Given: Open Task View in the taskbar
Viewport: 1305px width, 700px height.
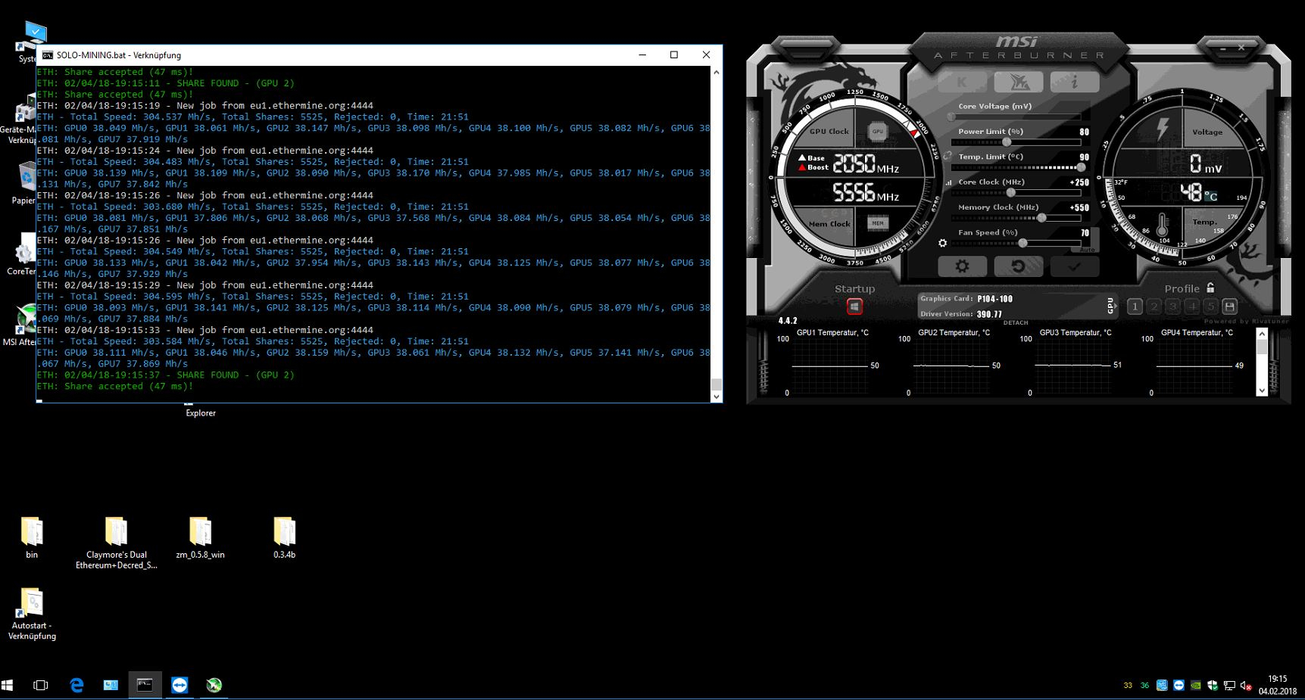Looking at the screenshot, I should (x=41, y=685).
